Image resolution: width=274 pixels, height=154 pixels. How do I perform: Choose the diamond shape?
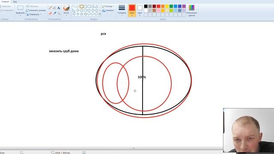(x=78, y=10)
